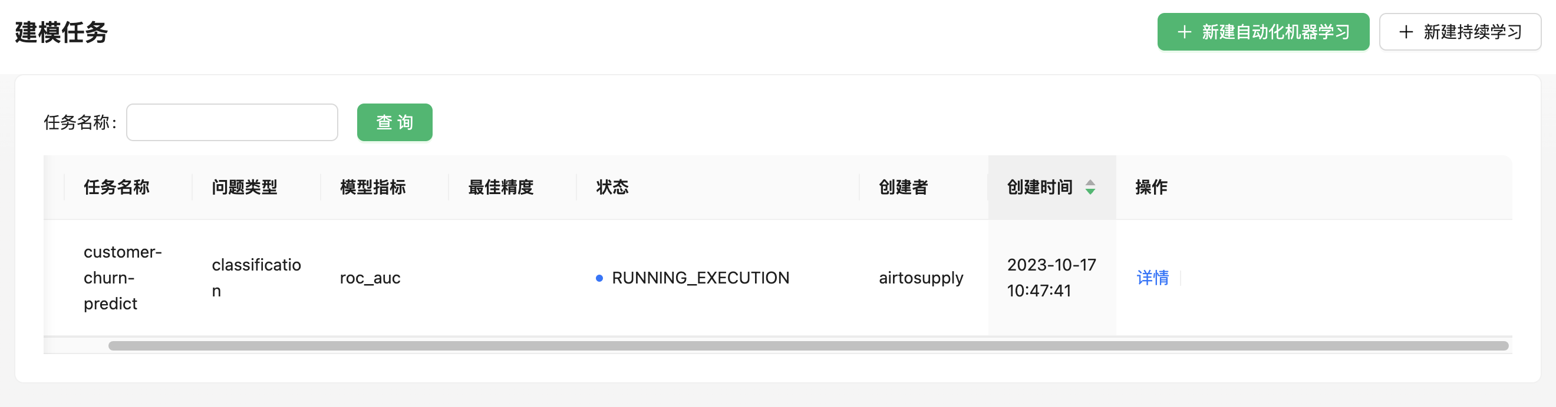Viewport: 1556px width, 407px height.
Task: Click the 状态 column header
Action: click(612, 188)
